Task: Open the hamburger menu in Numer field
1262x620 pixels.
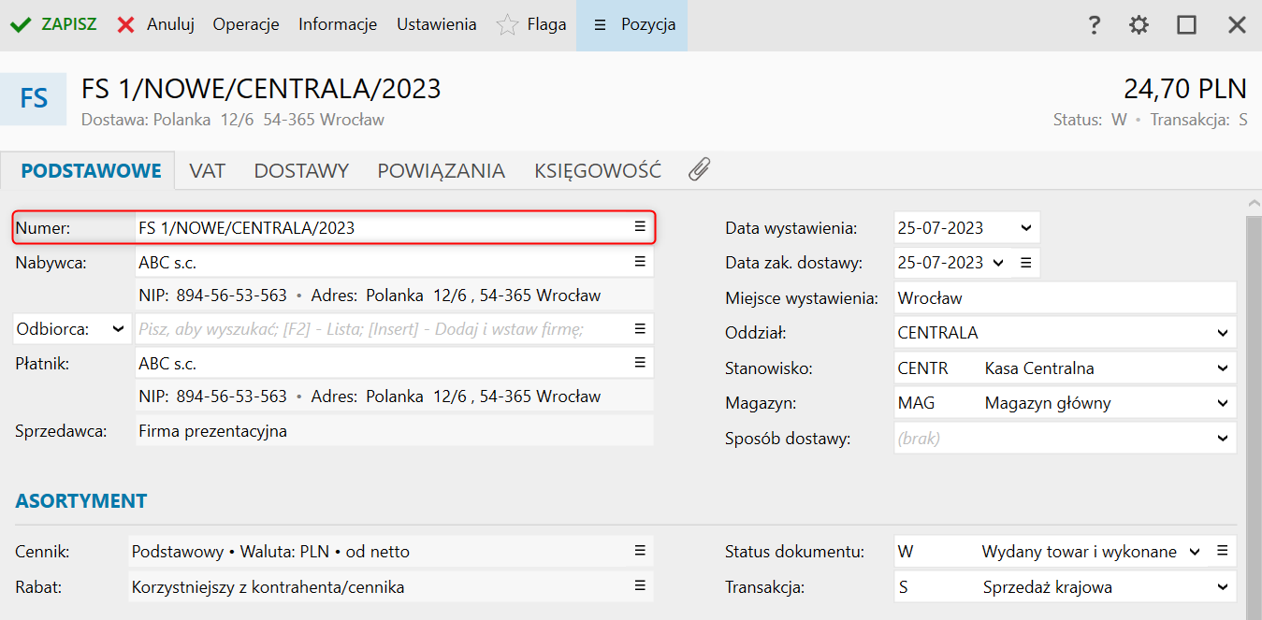Action: pos(640,226)
